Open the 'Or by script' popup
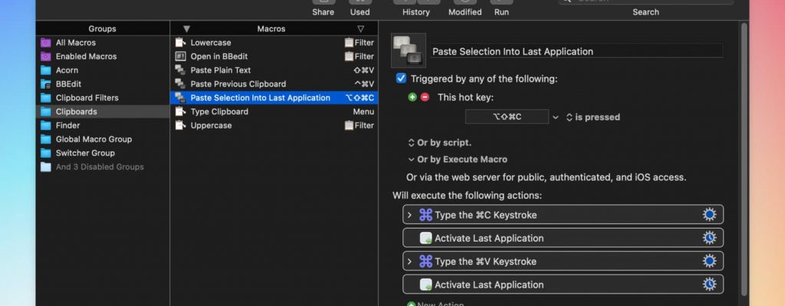 pos(439,143)
